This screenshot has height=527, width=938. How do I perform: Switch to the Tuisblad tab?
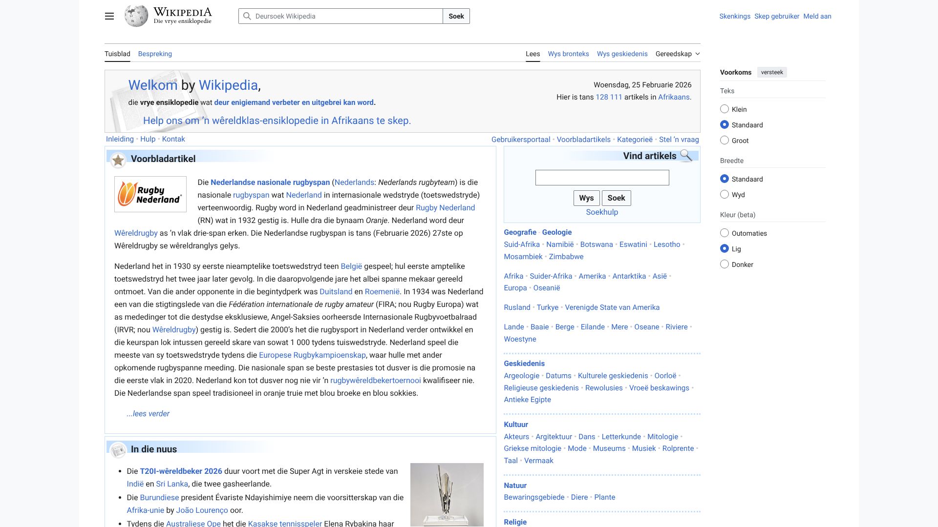tap(117, 54)
